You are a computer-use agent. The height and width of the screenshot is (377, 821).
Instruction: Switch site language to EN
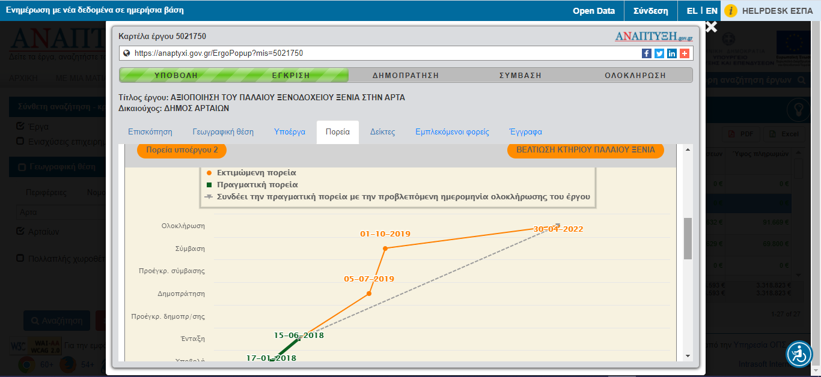click(712, 11)
